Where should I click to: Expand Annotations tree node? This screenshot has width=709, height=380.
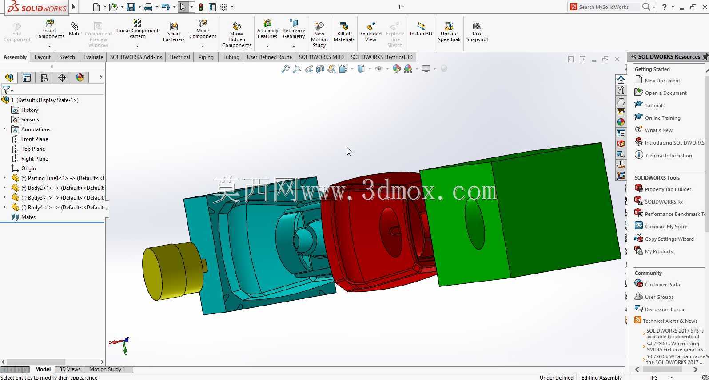pyautogui.click(x=4, y=129)
